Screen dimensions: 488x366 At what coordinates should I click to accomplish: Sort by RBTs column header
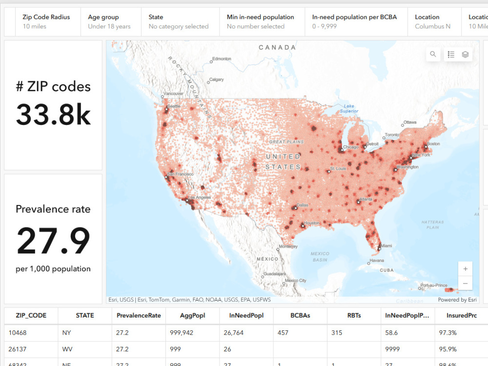pos(354,316)
